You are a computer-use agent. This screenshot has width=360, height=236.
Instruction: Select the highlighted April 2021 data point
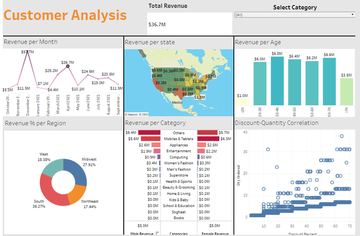(68, 67)
